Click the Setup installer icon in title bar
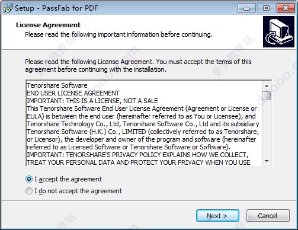This screenshot has height=230, width=298. pyautogui.click(x=8, y=8)
